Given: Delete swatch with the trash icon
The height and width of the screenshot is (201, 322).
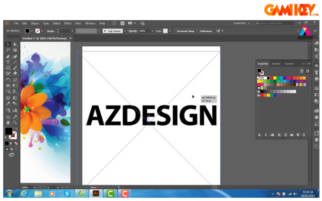Looking at the screenshot, I should click(x=304, y=135).
